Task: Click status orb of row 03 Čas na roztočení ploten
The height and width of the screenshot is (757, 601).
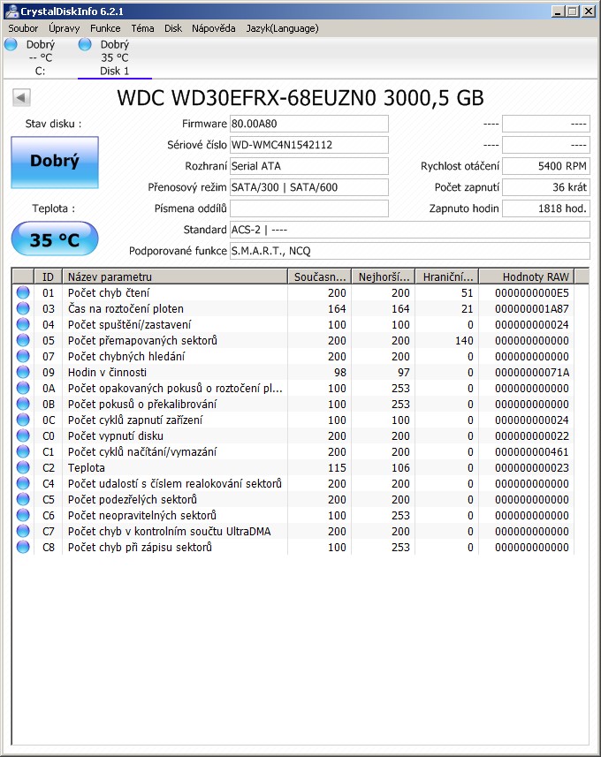Action: (x=23, y=308)
